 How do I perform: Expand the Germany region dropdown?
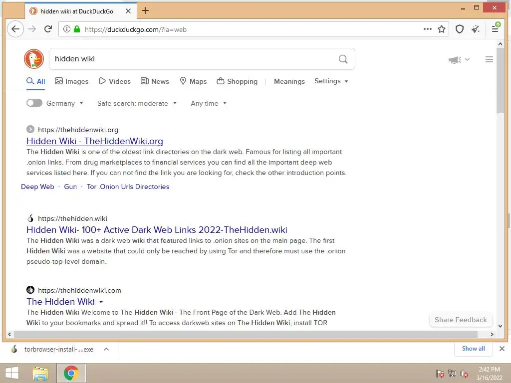point(64,103)
